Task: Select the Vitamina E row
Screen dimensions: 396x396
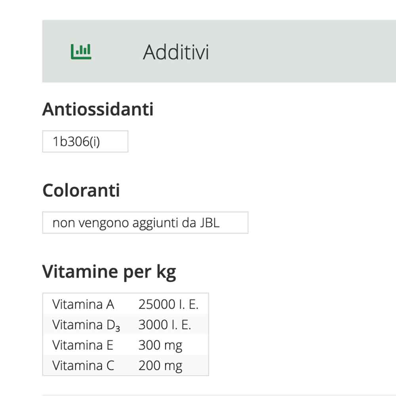Action: tap(125, 345)
